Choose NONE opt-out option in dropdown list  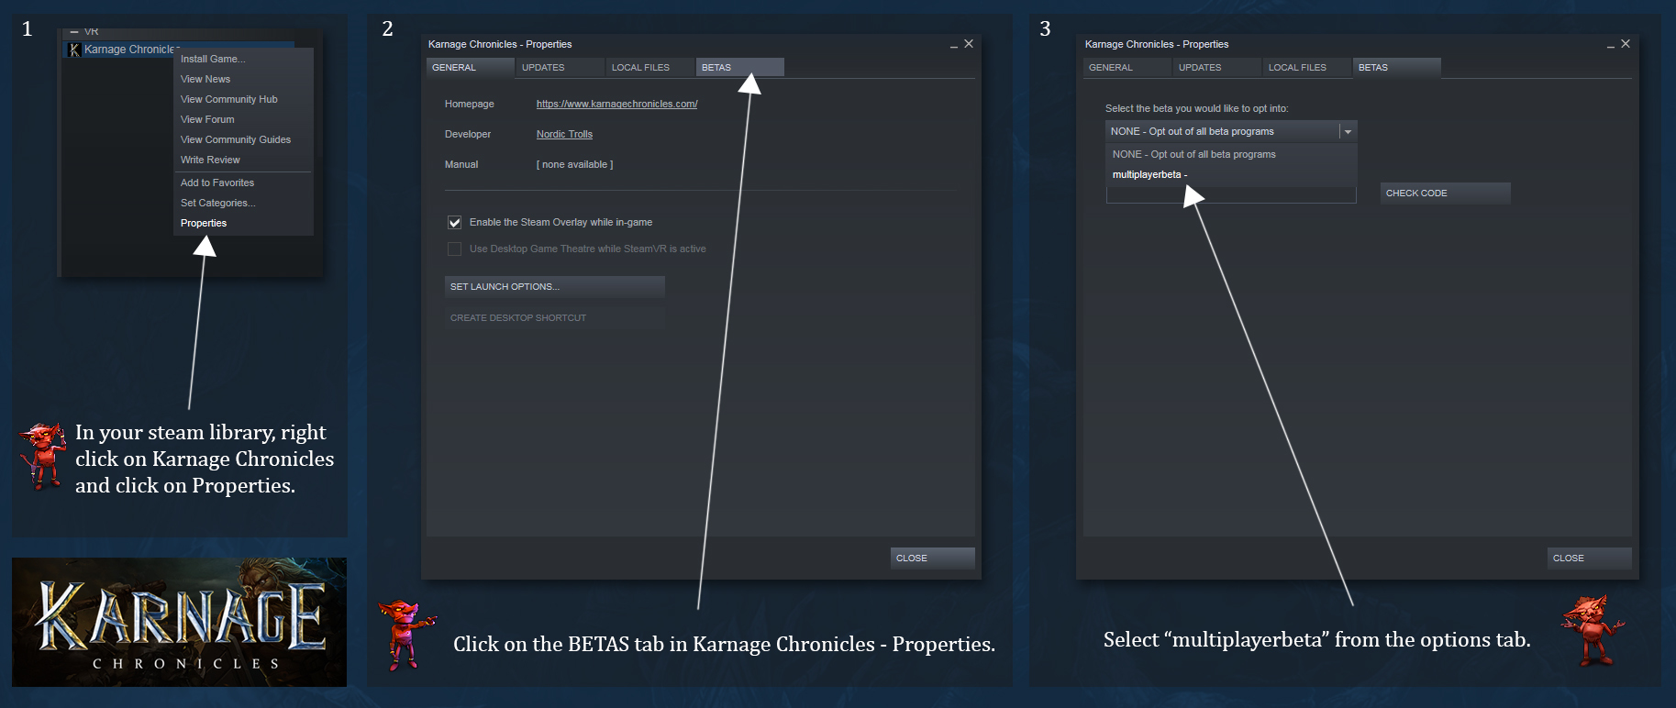click(x=1193, y=155)
